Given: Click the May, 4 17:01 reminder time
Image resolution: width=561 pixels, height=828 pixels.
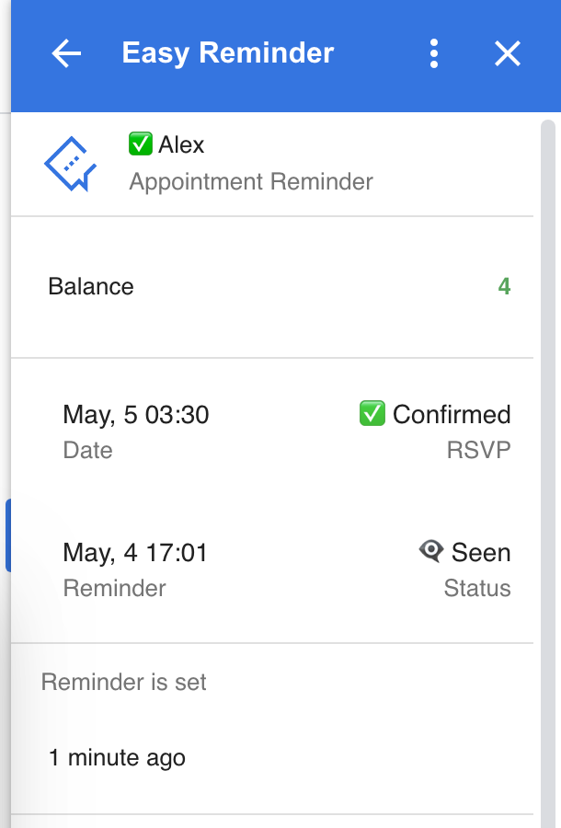Looking at the screenshot, I should click(x=135, y=553).
